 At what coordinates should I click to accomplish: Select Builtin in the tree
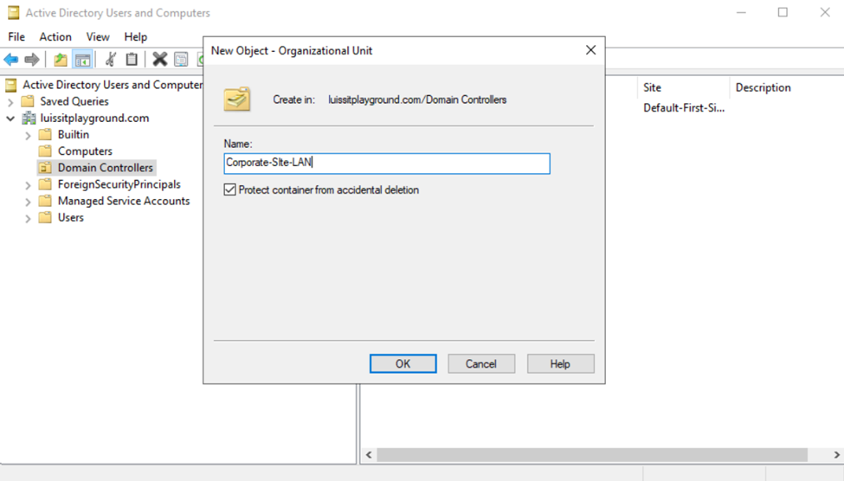pos(74,134)
